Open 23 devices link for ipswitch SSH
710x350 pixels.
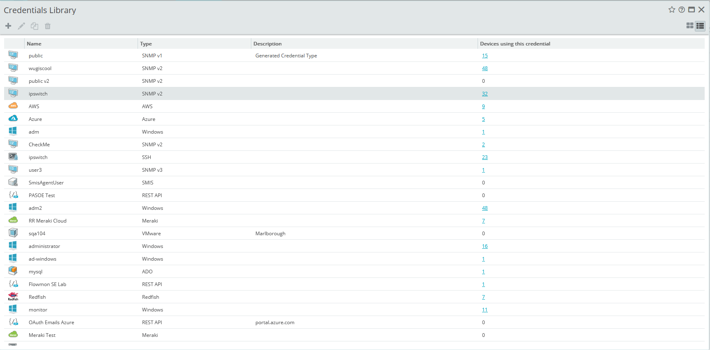pyautogui.click(x=485, y=157)
